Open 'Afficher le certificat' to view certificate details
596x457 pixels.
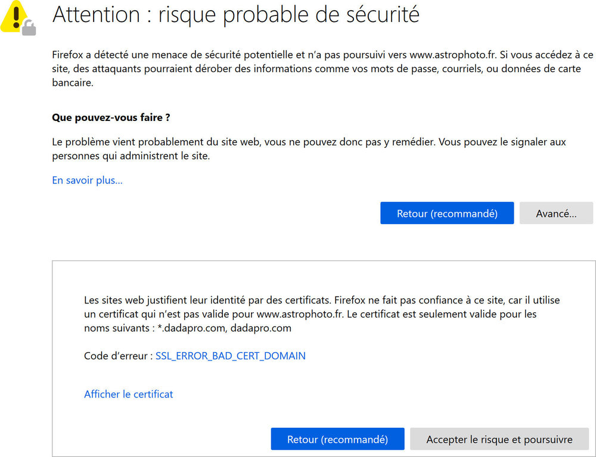coord(128,394)
